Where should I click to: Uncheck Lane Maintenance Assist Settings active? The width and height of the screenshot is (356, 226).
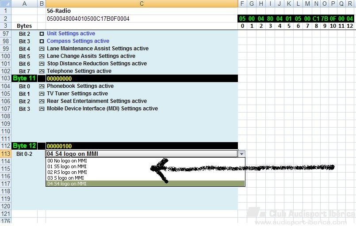pyautogui.click(x=42, y=49)
